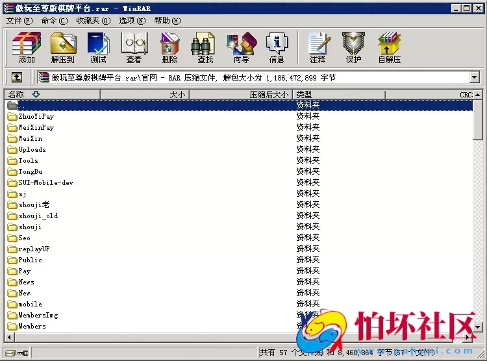
Task: Sort by 类型 column header
Action: pyautogui.click(x=339, y=94)
